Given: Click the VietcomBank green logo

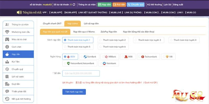Looking at the screenshot, I should pos(68,63).
